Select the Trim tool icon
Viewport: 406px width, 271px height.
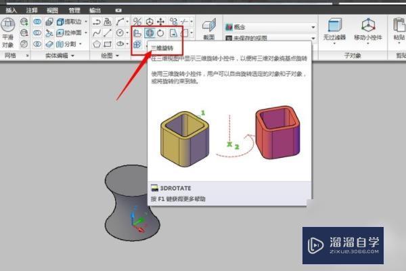click(x=184, y=22)
